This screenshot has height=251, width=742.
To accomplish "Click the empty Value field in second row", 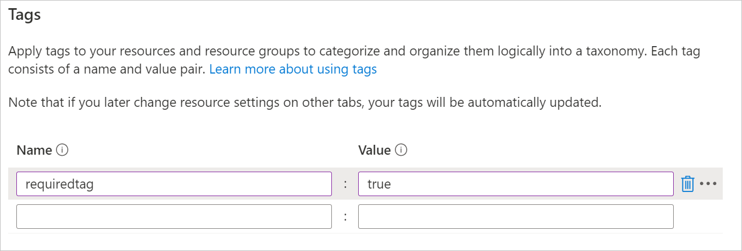I will (516, 217).
